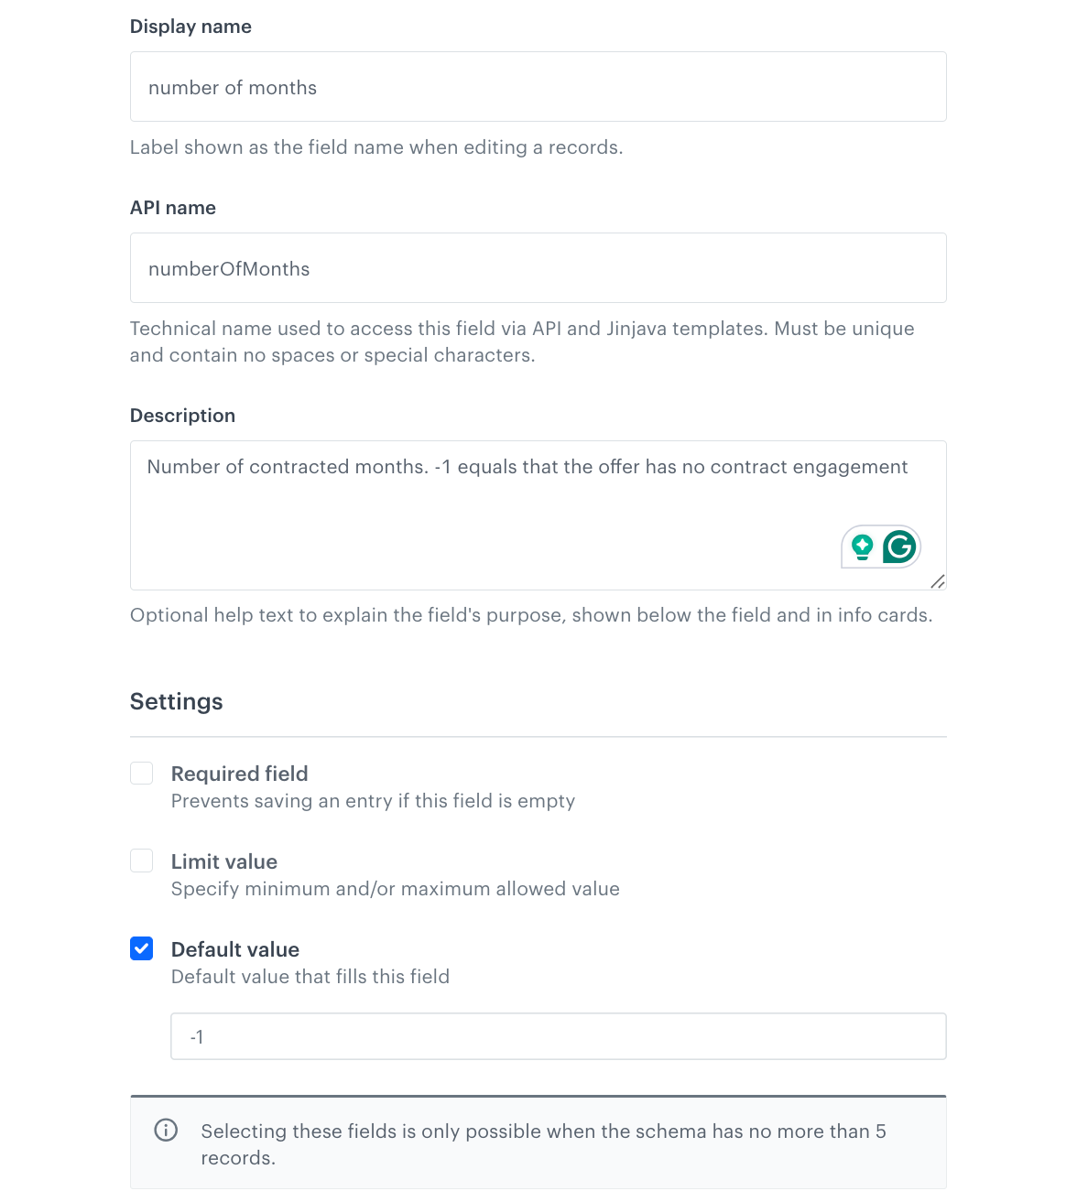Click the Settings section heading
The height and width of the screenshot is (1191, 1066).
[177, 701]
